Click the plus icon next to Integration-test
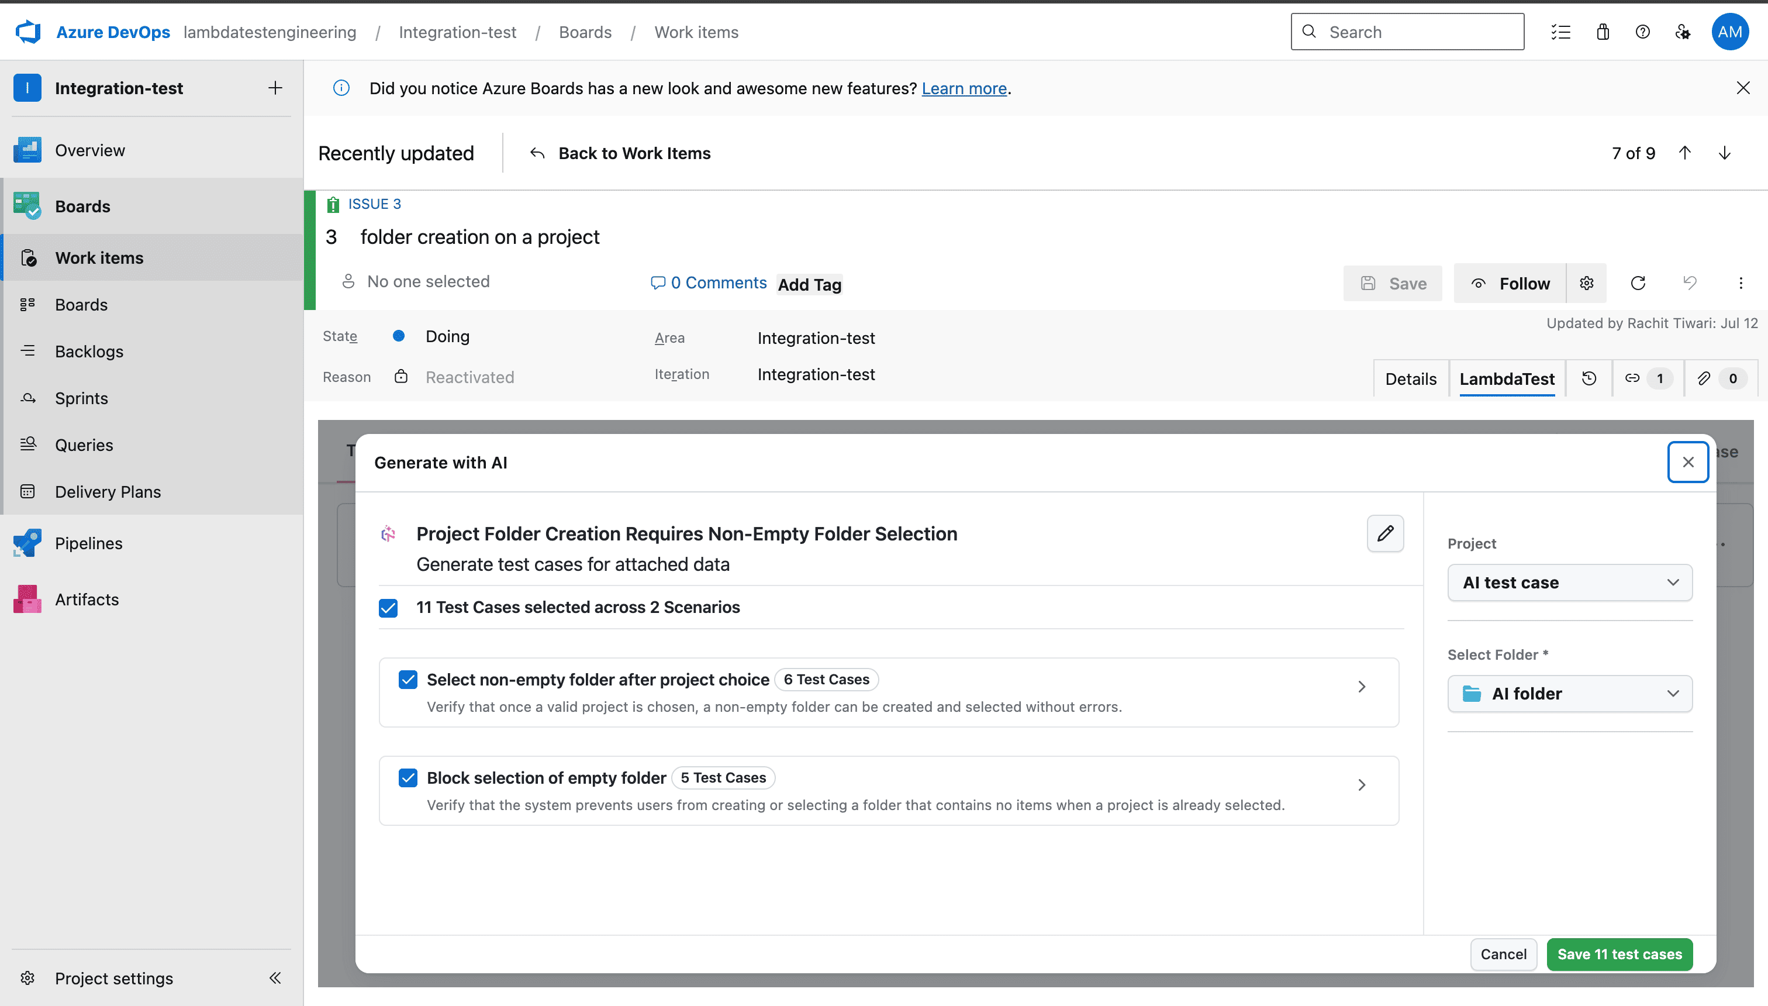The width and height of the screenshot is (1768, 1006). [275, 88]
